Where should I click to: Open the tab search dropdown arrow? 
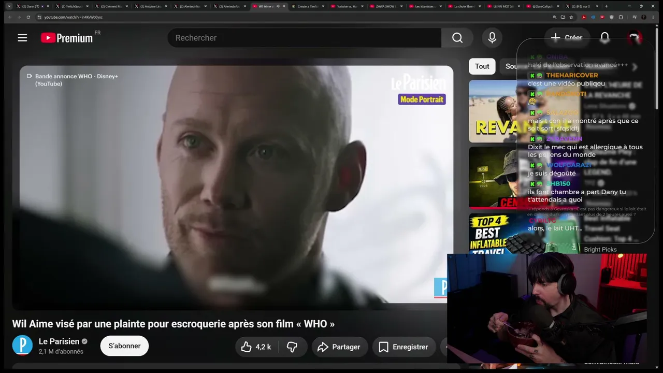(9, 6)
